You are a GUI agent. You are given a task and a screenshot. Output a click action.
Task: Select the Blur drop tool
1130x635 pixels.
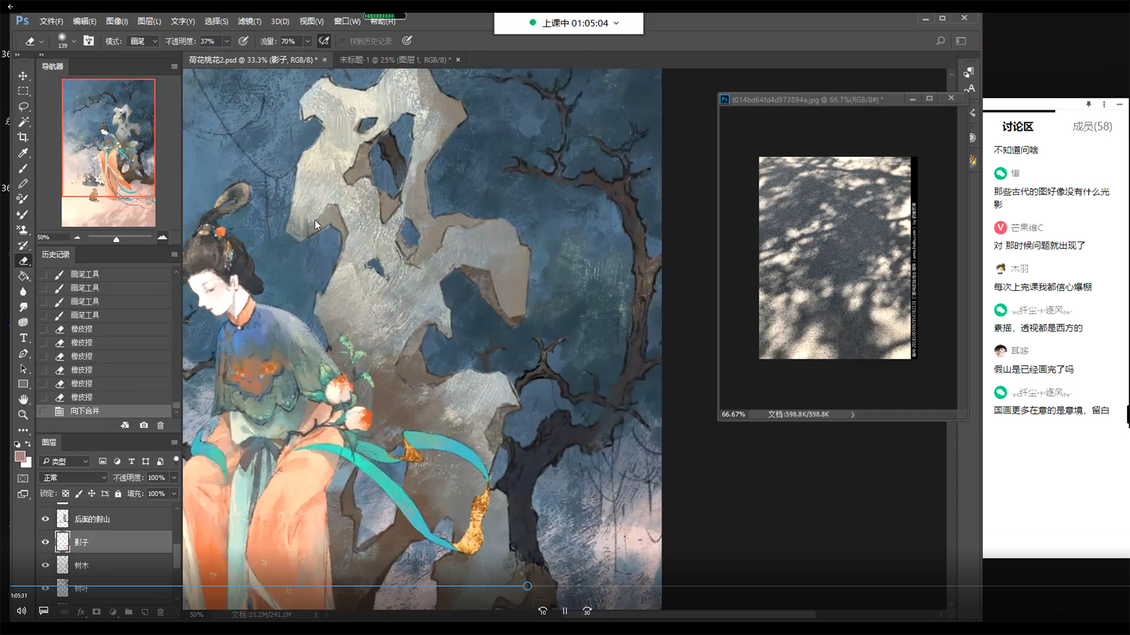23,292
